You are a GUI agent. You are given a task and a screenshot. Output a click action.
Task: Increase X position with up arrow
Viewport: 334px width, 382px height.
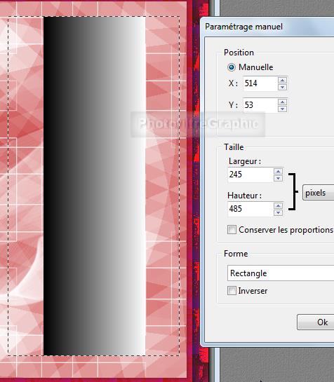pos(282,80)
